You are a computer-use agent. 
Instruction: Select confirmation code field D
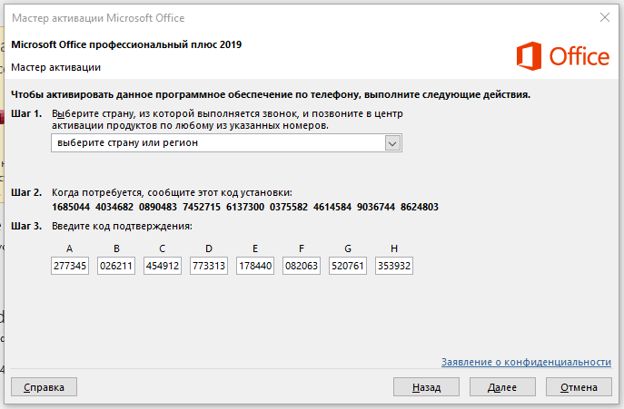click(209, 267)
